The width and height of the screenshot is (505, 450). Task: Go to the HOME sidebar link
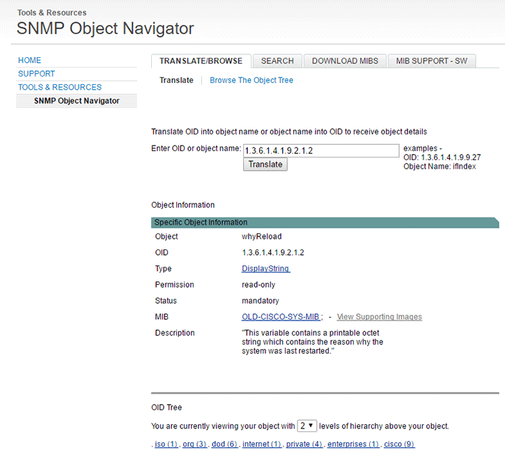click(30, 61)
